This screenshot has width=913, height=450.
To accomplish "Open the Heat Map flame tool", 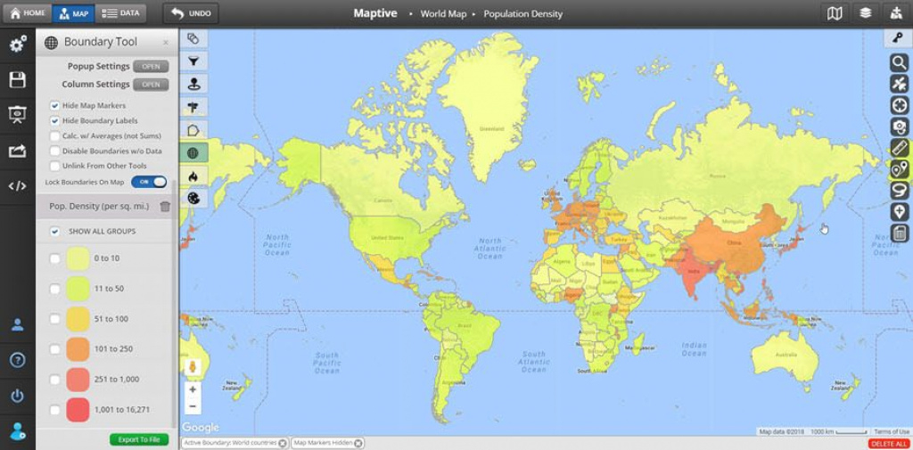I will click(193, 176).
